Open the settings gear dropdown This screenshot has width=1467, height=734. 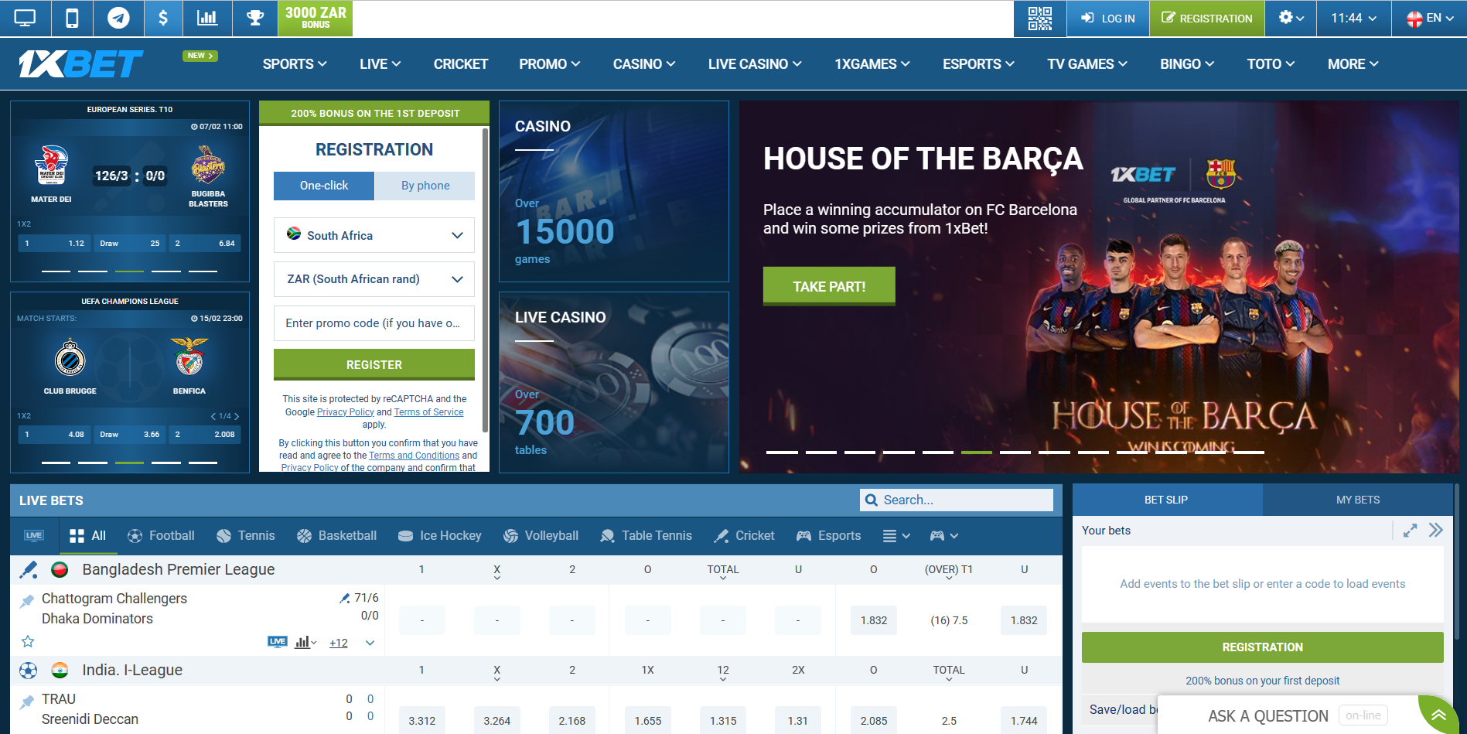pyautogui.click(x=1291, y=18)
